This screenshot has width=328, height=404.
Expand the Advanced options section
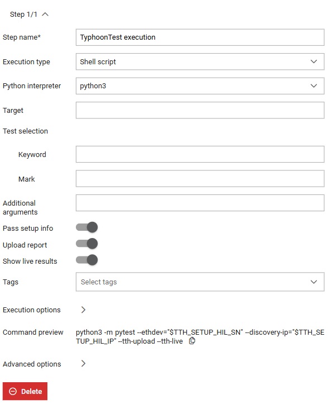pyautogui.click(x=32, y=364)
